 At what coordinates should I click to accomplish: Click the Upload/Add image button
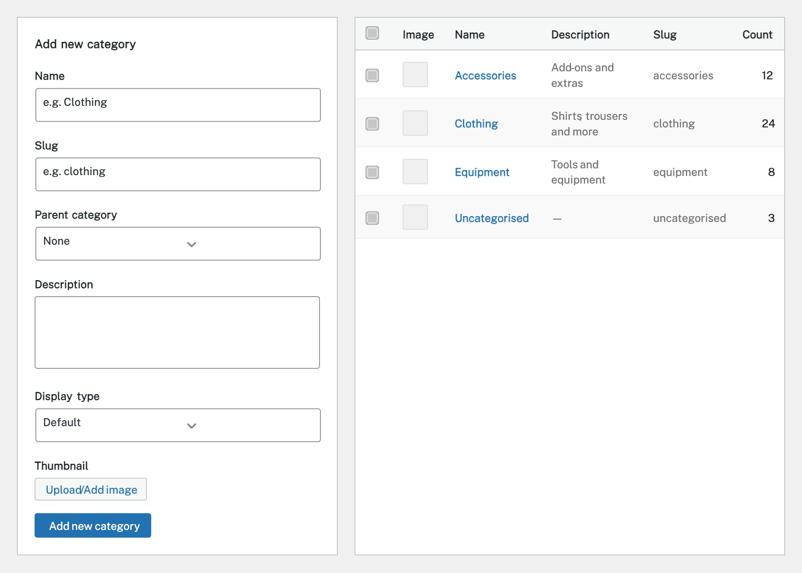coord(91,489)
